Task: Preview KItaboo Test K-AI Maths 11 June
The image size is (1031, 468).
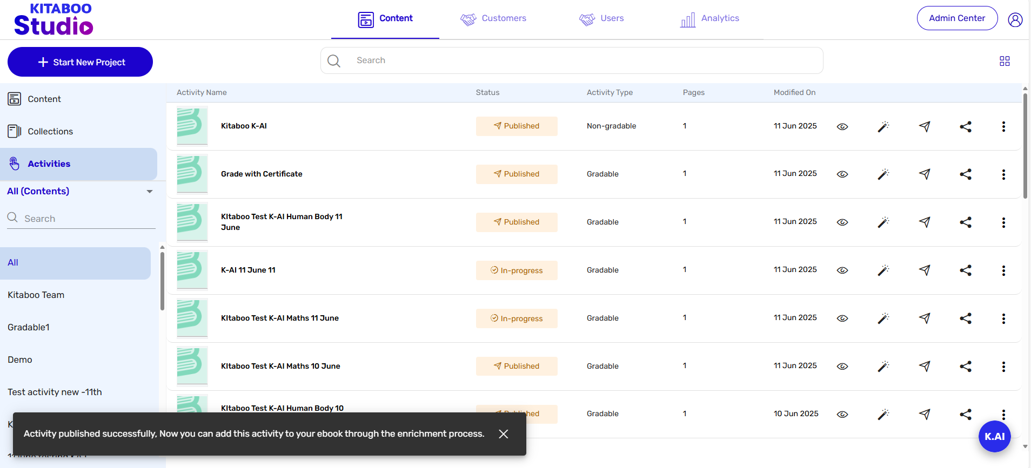Action: pyautogui.click(x=842, y=318)
